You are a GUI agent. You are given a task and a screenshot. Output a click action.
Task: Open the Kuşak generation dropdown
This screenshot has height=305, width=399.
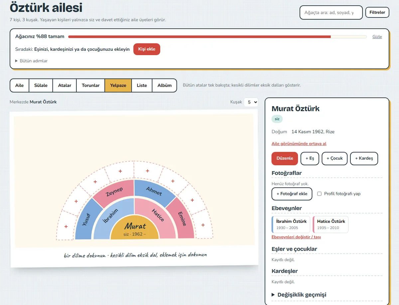coord(251,102)
